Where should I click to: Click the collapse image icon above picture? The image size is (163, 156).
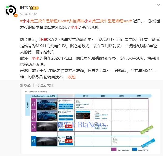(22, 85)
